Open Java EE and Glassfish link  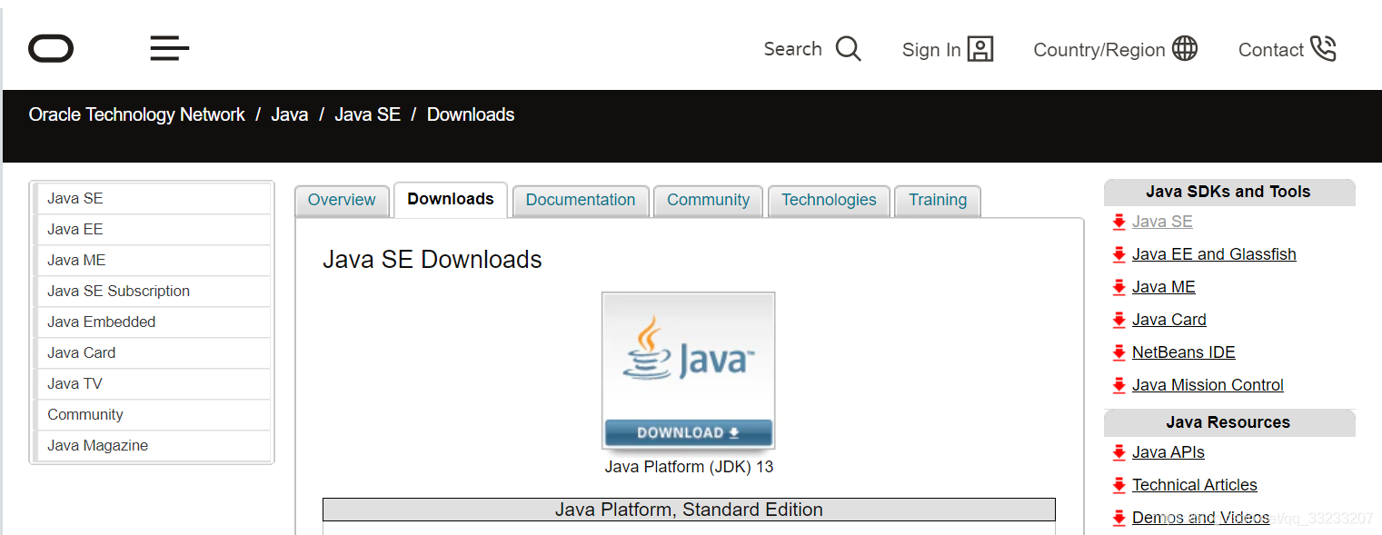pyautogui.click(x=1214, y=254)
